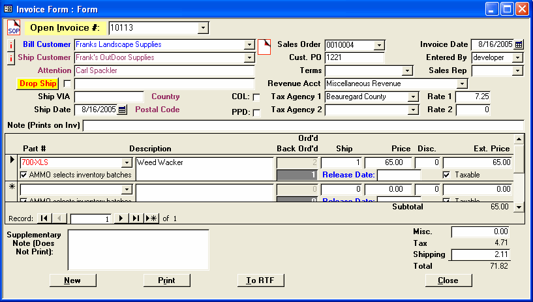533x302 pixels.
Task: Expand the Tax Agency 1 dropdown
Action: [413, 97]
